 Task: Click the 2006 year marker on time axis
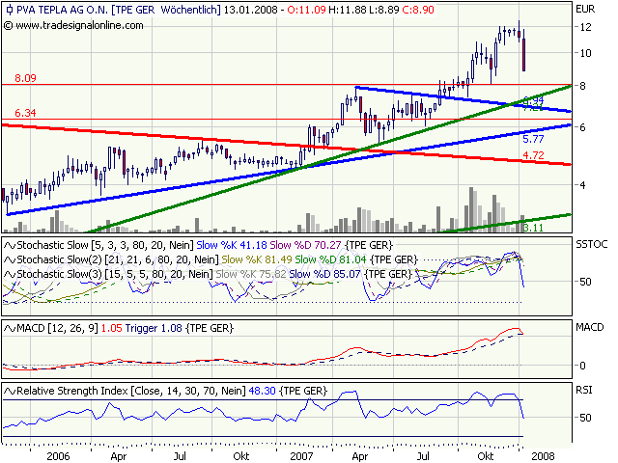click(59, 454)
